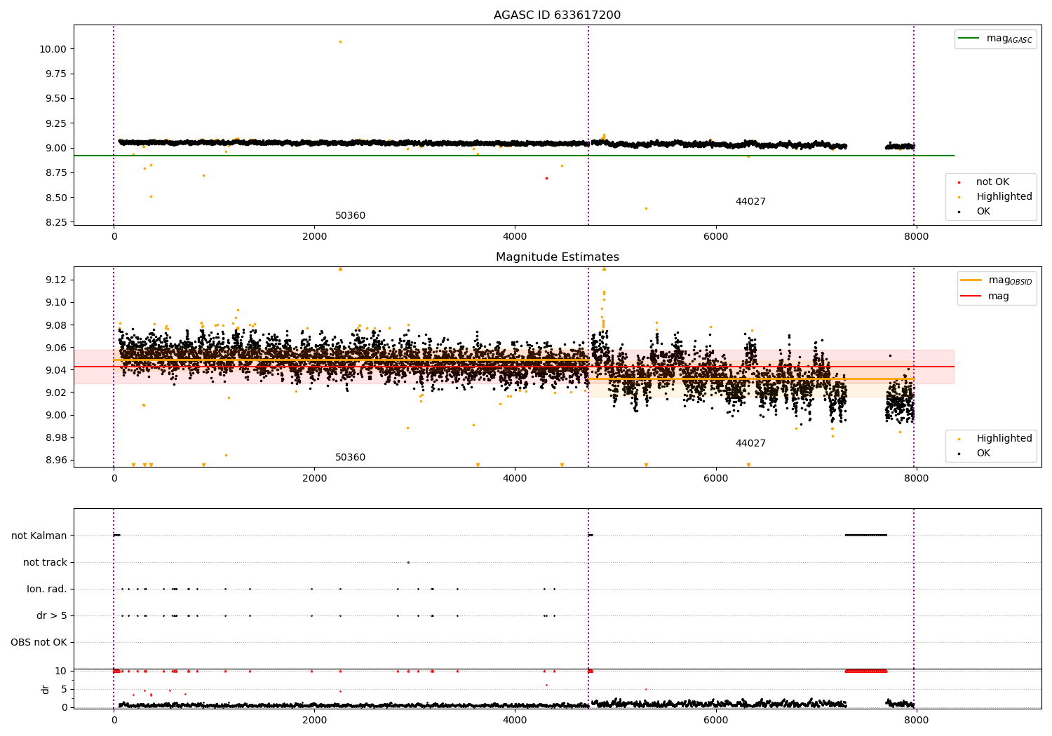
Task: Select the mag AGASC green line legend entry
Action: pos(995,39)
